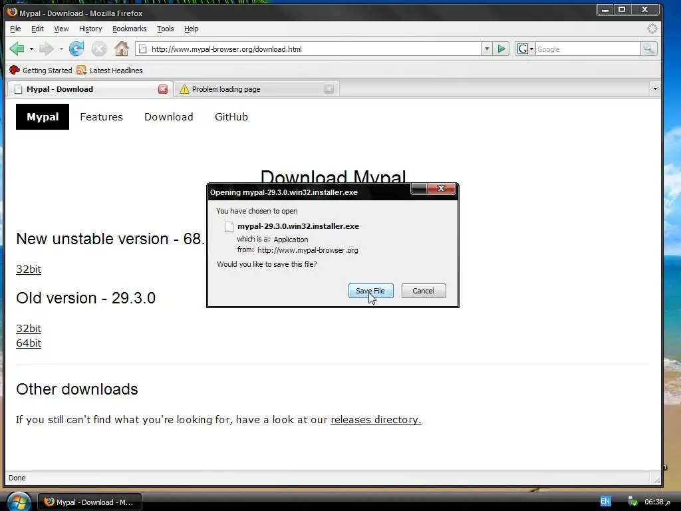681x511 pixels.
Task: Open the File menu
Action: (x=15, y=29)
